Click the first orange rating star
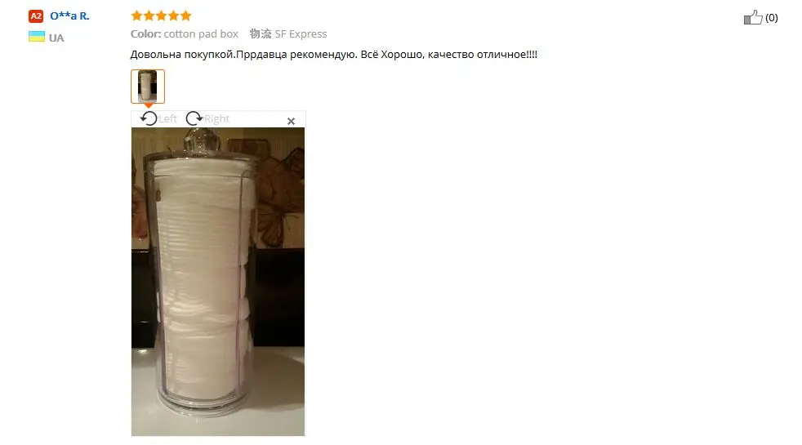802x445 pixels. (x=136, y=16)
